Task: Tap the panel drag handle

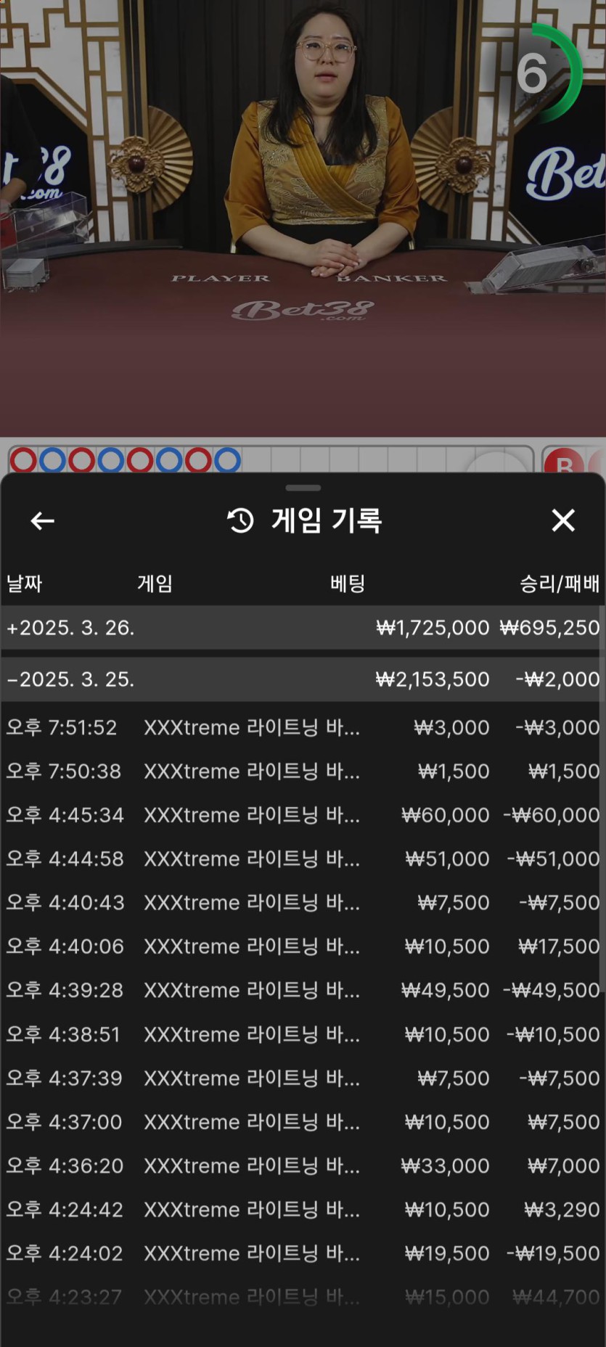Action: pos(303,488)
